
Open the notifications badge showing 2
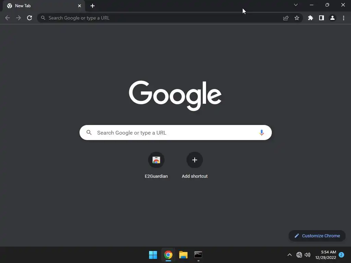(x=341, y=255)
